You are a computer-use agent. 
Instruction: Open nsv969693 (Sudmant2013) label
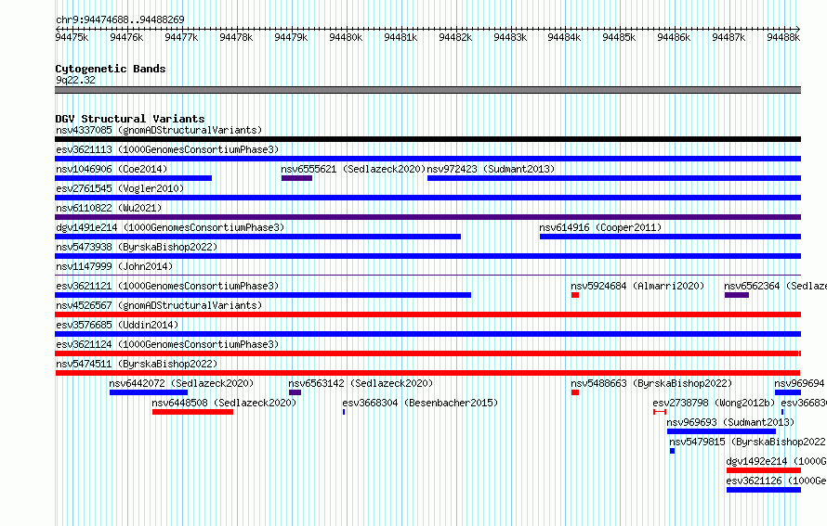tap(730, 422)
